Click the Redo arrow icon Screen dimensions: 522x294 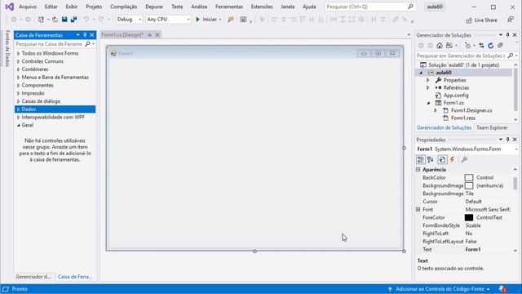(101, 20)
